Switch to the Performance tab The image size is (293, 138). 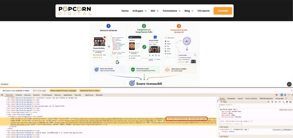point(47,95)
